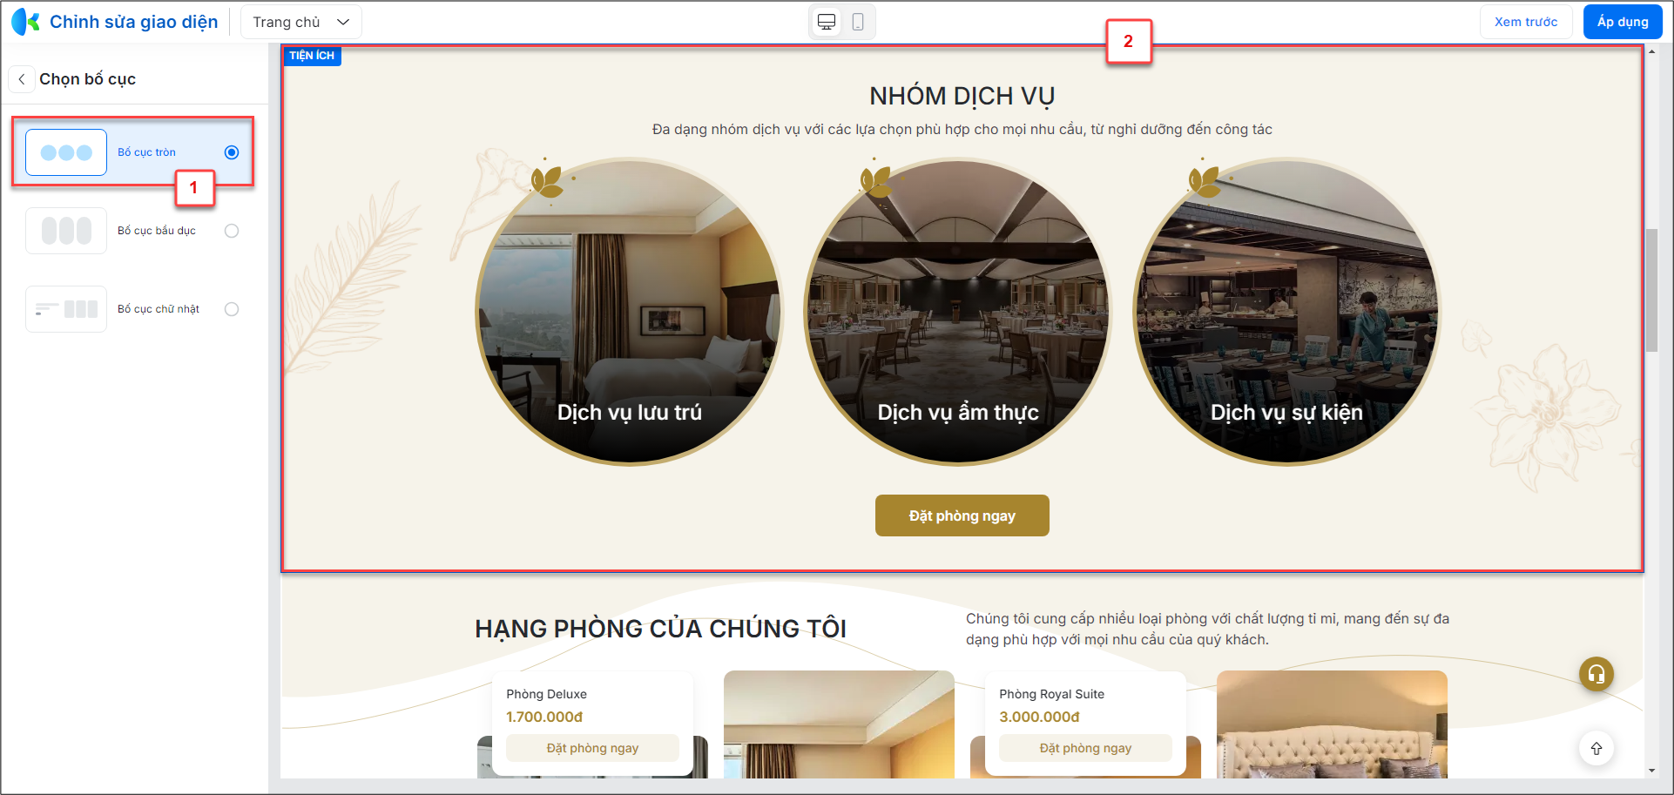
Task: Click the Áp dụng button
Action: pyautogui.click(x=1623, y=22)
